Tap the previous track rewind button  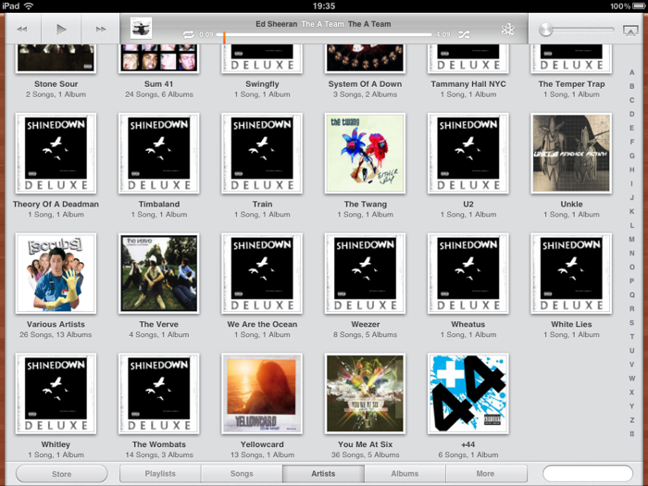pyautogui.click(x=22, y=30)
